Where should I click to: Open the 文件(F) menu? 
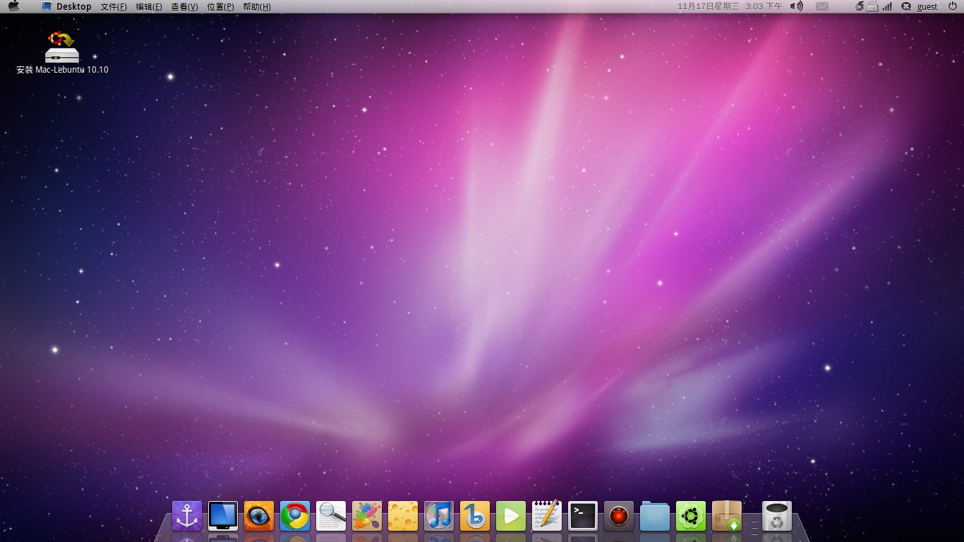click(114, 6)
